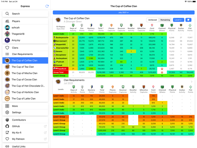Click the refresh icon in the sidebar header
The width and height of the screenshot is (197, 148).
[47, 6]
